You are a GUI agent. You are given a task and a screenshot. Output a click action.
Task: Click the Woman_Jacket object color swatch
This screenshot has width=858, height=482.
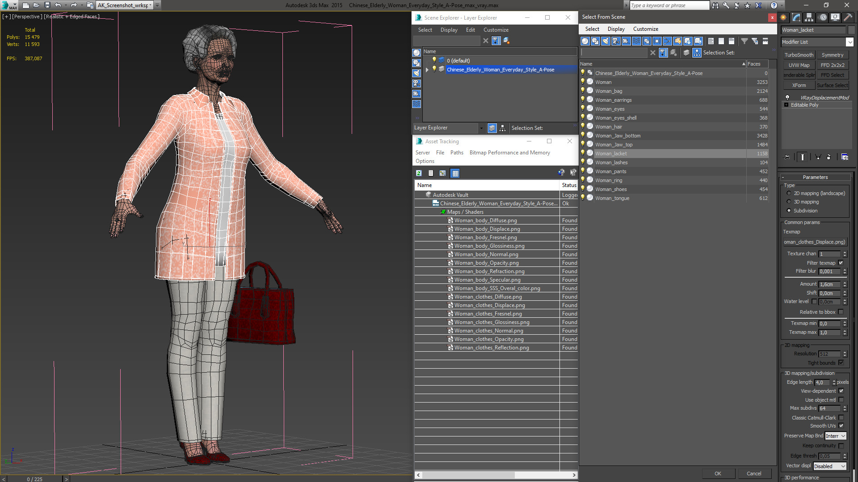[851, 30]
